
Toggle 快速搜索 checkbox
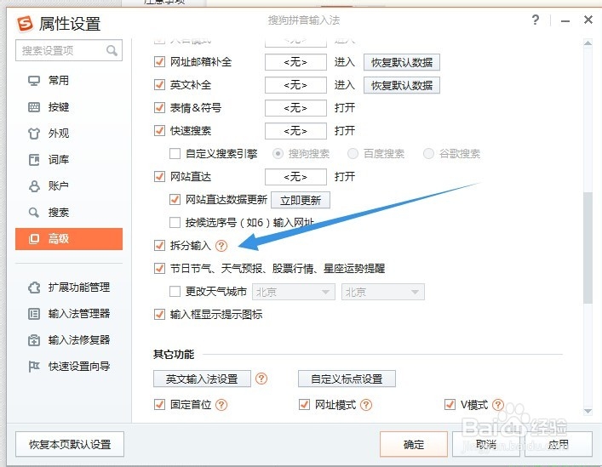[x=159, y=131]
